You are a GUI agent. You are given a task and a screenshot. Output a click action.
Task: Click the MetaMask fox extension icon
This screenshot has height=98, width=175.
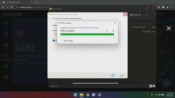coord(159,7)
